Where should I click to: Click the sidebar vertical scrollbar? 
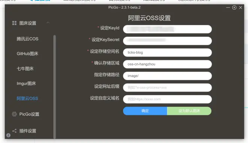[x=54, y=87]
